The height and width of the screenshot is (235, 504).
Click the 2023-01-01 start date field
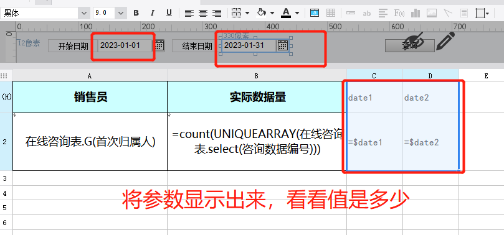125,45
